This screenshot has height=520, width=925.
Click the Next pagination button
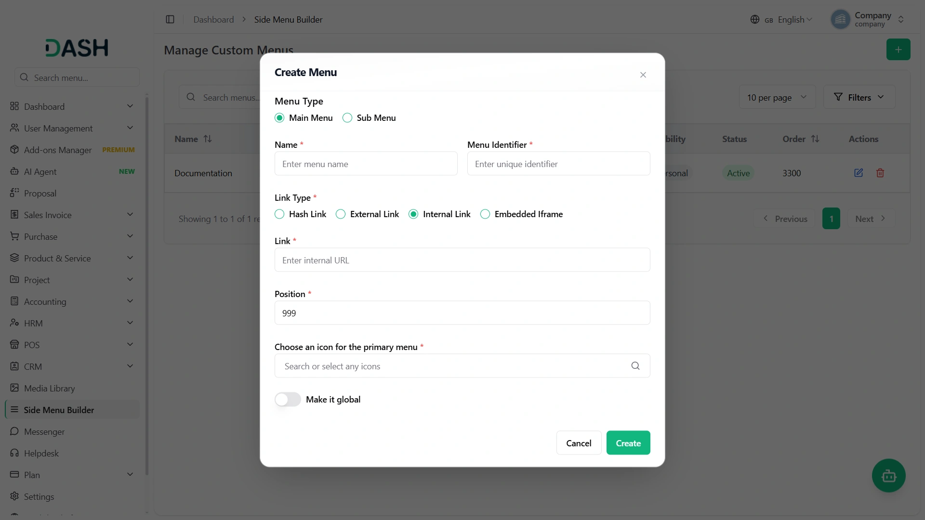tap(871, 219)
